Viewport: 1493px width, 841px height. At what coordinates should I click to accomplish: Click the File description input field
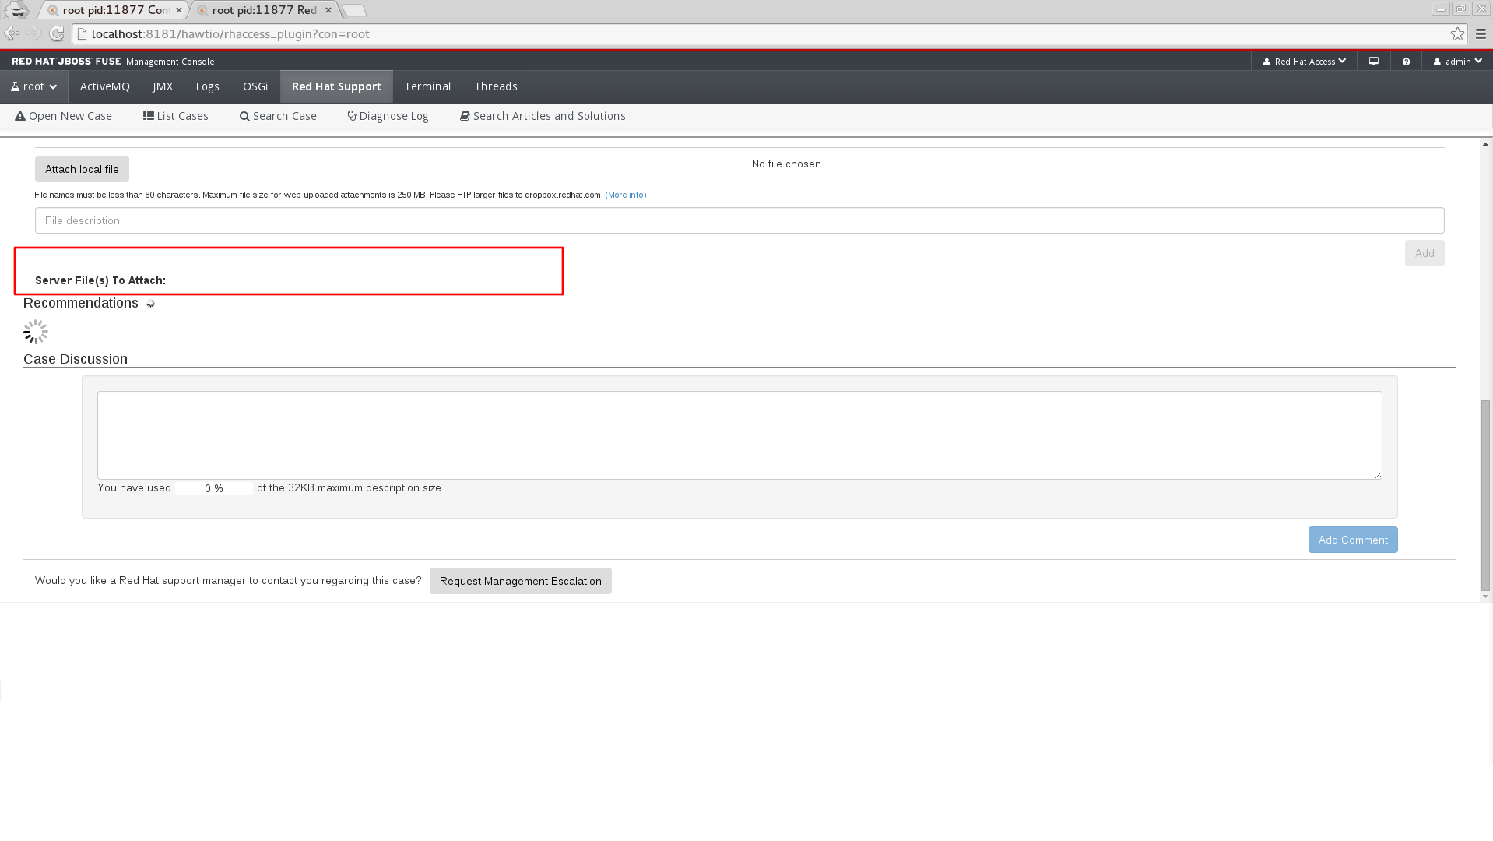pyautogui.click(x=739, y=220)
